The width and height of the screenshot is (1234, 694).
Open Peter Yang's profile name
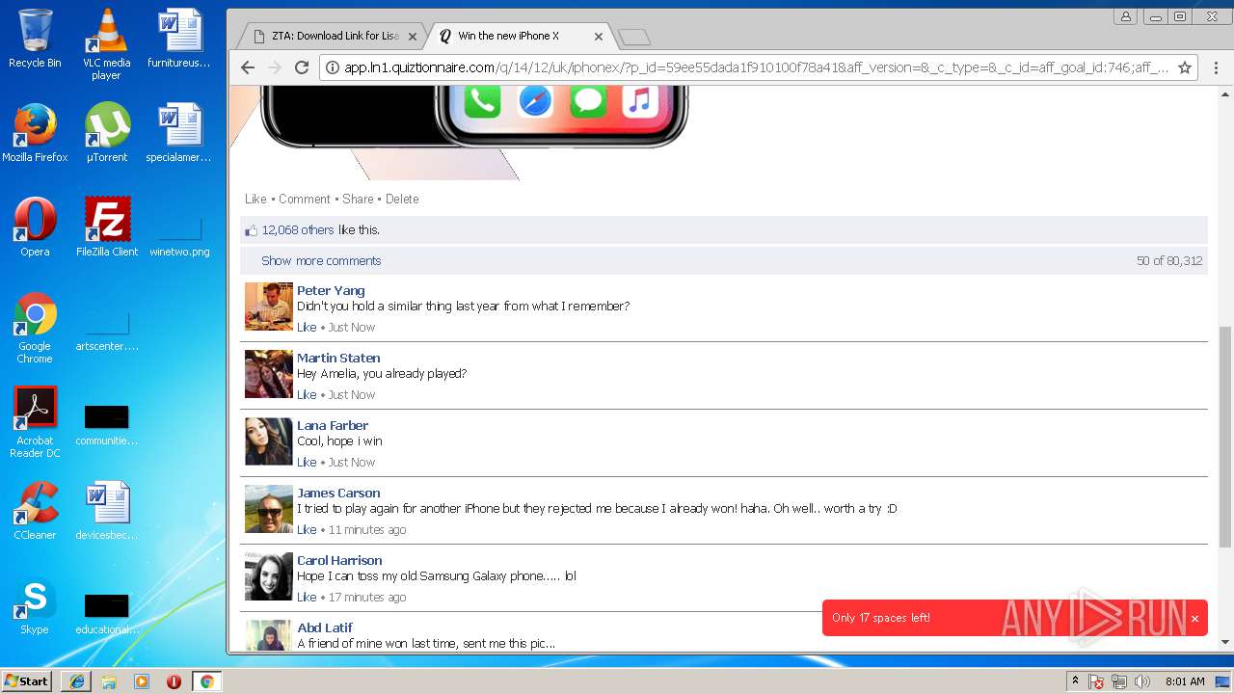pos(331,290)
